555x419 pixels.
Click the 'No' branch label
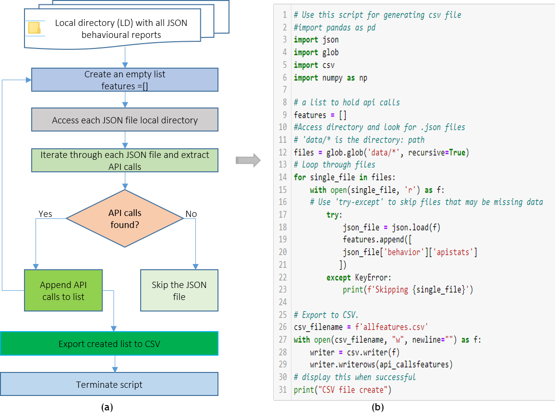(x=191, y=214)
